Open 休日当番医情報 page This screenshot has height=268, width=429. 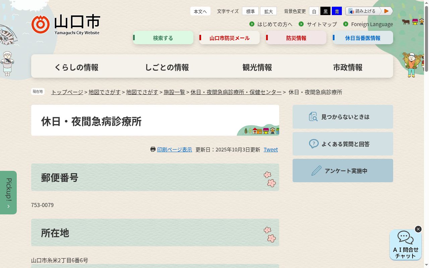coord(363,38)
